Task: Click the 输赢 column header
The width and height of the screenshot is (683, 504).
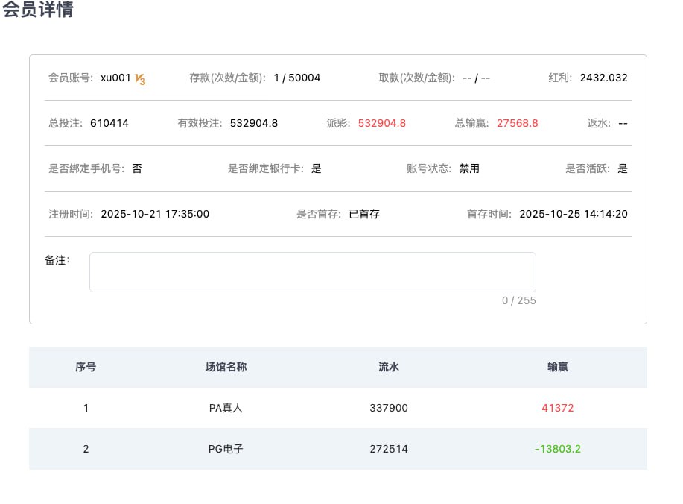Action: pos(558,367)
